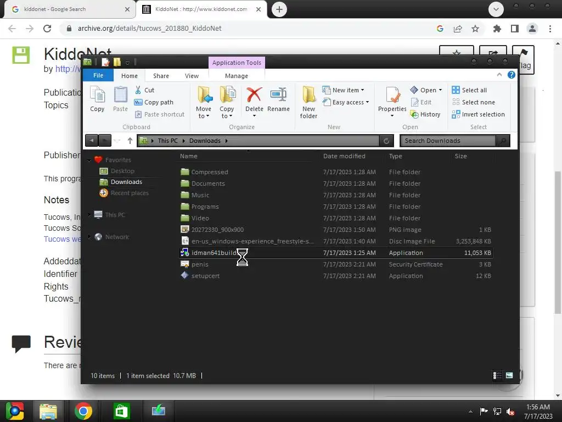Open the Easy access dropdown
This screenshot has width=562, height=422.
(x=346, y=102)
